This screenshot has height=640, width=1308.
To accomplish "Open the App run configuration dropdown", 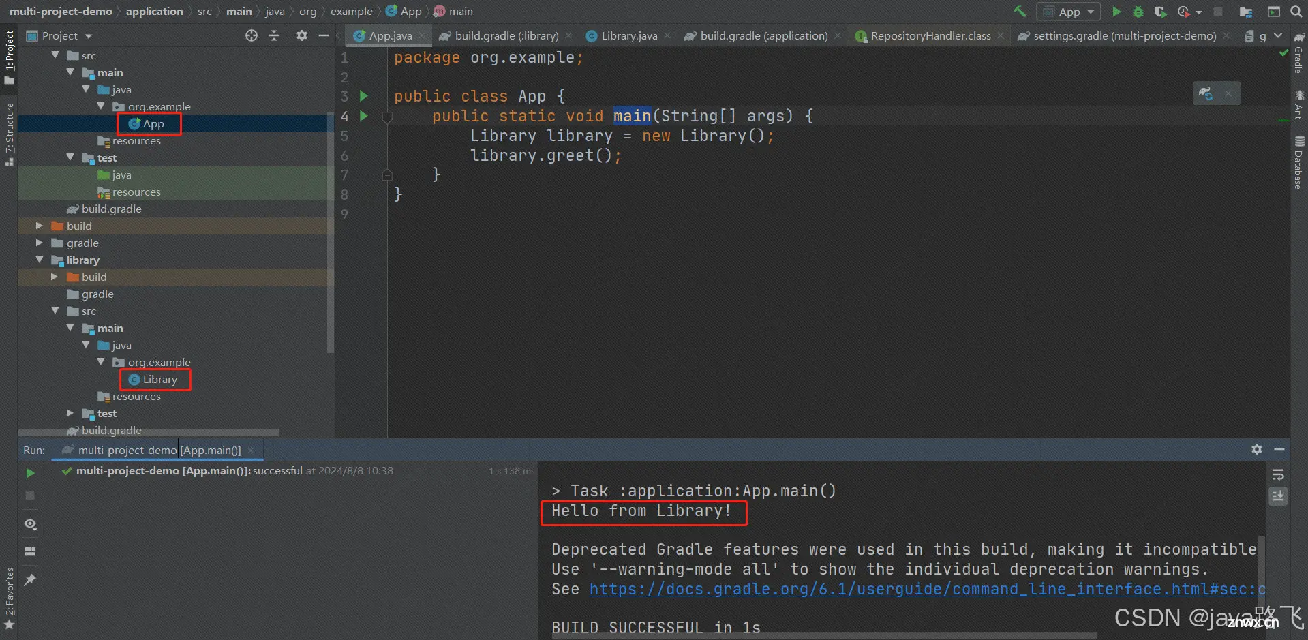I will tap(1068, 12).
